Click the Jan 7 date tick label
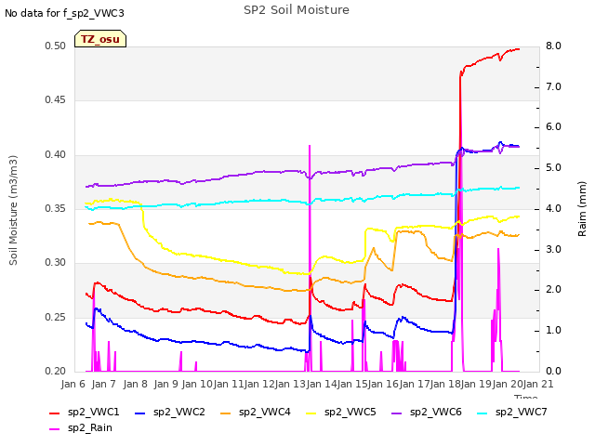Screen dimensions: 595x446 [103, 384]
